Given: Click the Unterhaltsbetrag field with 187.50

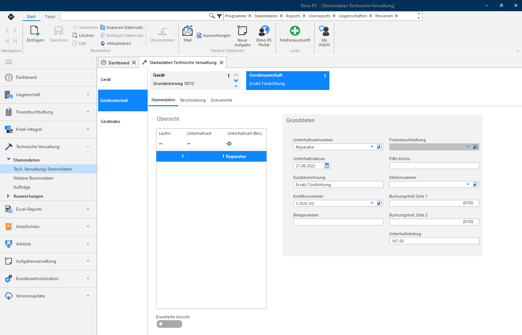Looking at the screenshot, I should (x=434, y=241).
